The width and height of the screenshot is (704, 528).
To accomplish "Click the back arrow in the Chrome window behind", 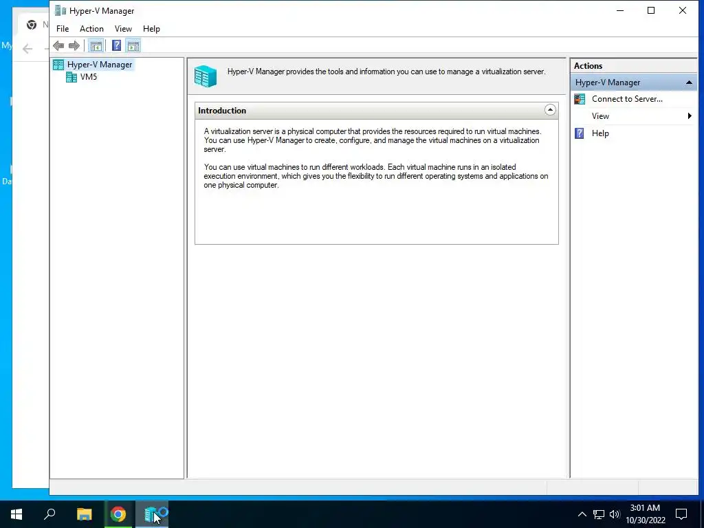I will (27, 49).
